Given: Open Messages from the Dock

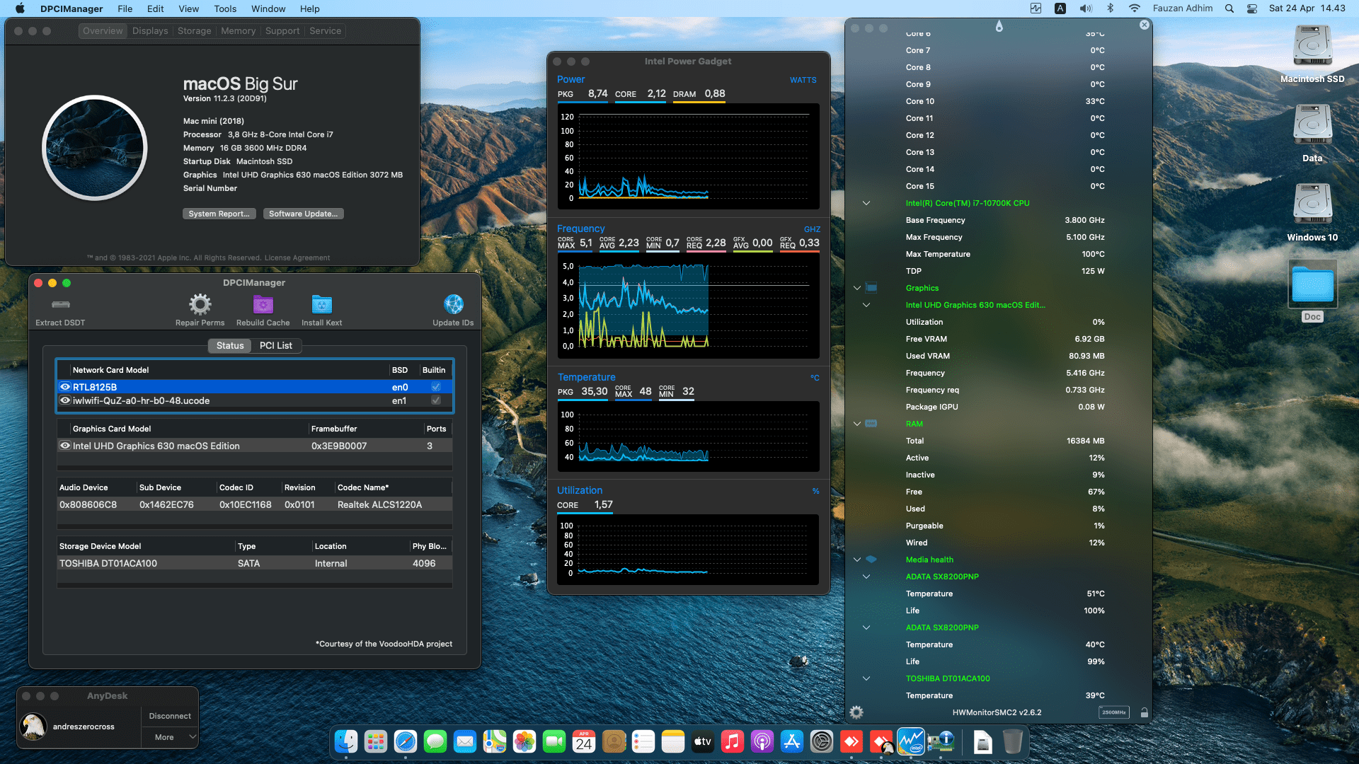Looking at the screenshot, I should (435, 741).
